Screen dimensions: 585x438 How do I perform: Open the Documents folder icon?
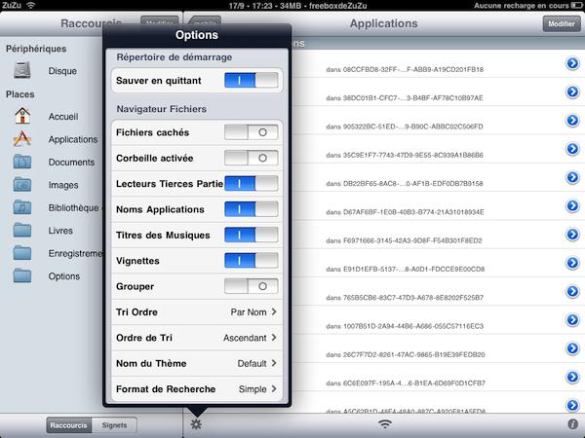click(x=22, y=162)
